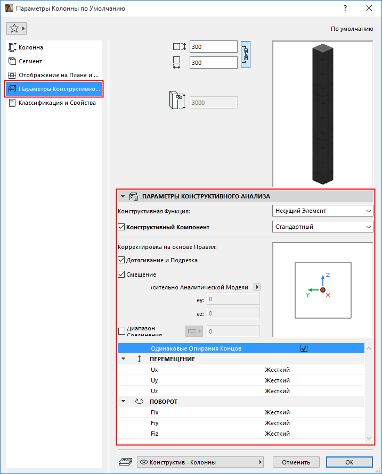Click the ПЕРЕМЕЩЕНИЕ translation arrow icon
The width and height of the screenshot is (382, 474).
(x=139, y=359)
